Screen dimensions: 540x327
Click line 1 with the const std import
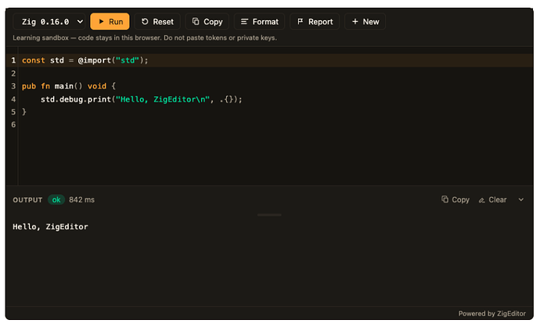click(x=269, y=60)
